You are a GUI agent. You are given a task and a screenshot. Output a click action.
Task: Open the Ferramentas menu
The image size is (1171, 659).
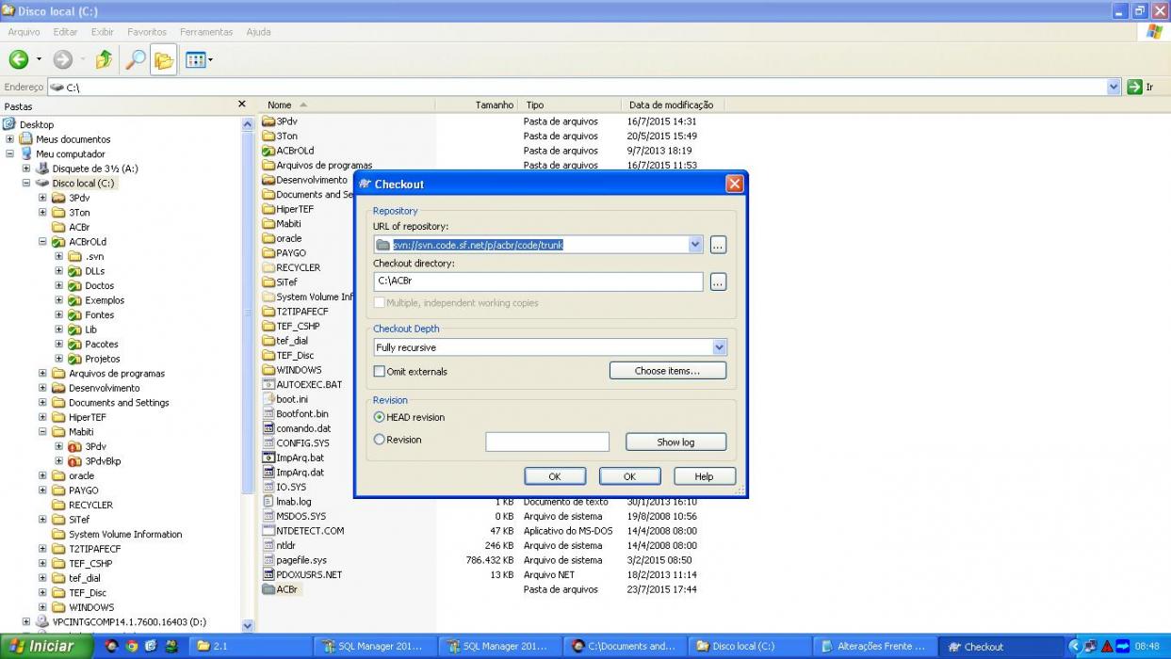click(x=206, y=32)
